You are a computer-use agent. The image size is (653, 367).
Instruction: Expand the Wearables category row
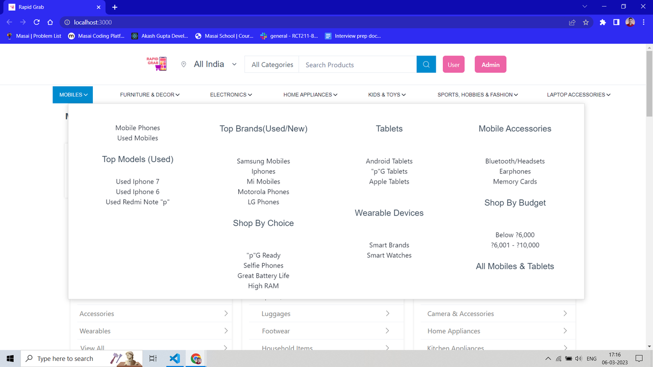pos(154,331)
